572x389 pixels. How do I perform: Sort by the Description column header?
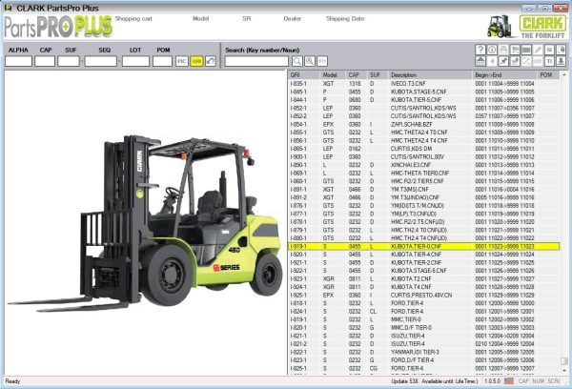(430, 74)
